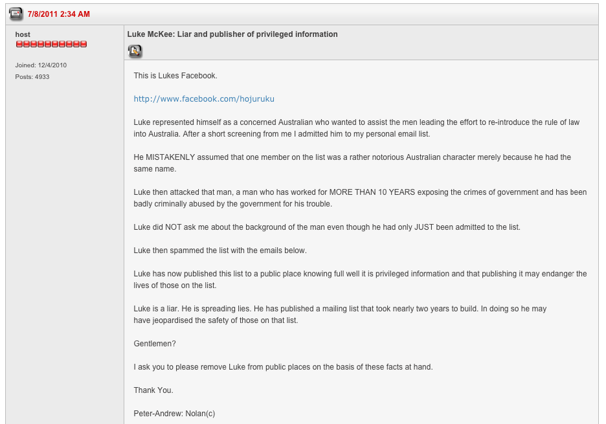The width and height of the screenshot is (606, 424).
Task: Click the post title Luke McKee: Liar
Action: click(x=232, y=34)
